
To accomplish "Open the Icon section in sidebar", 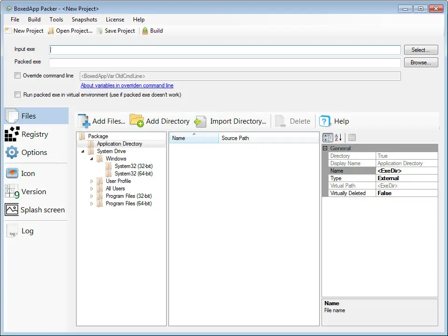I will [36, 173].
